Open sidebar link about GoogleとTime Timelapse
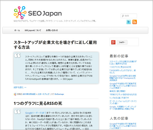153x130 pixels. (123, 78)
